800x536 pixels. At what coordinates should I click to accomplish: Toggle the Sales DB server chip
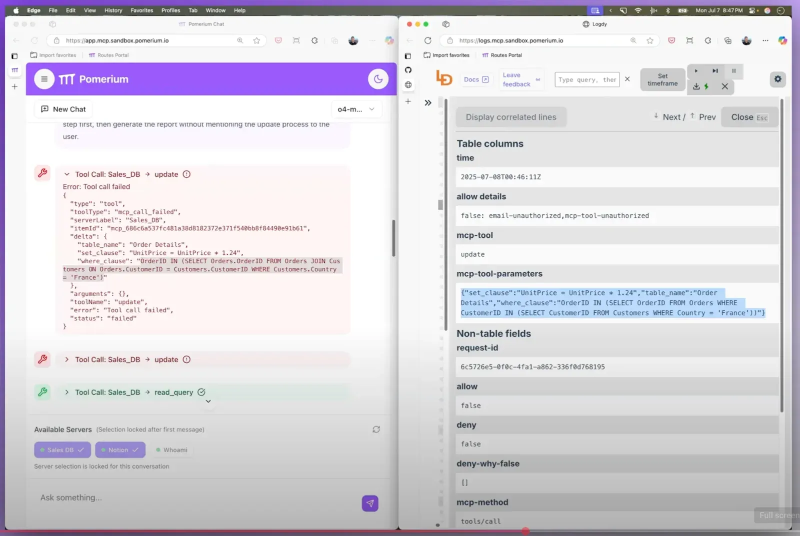coord(62,450)
